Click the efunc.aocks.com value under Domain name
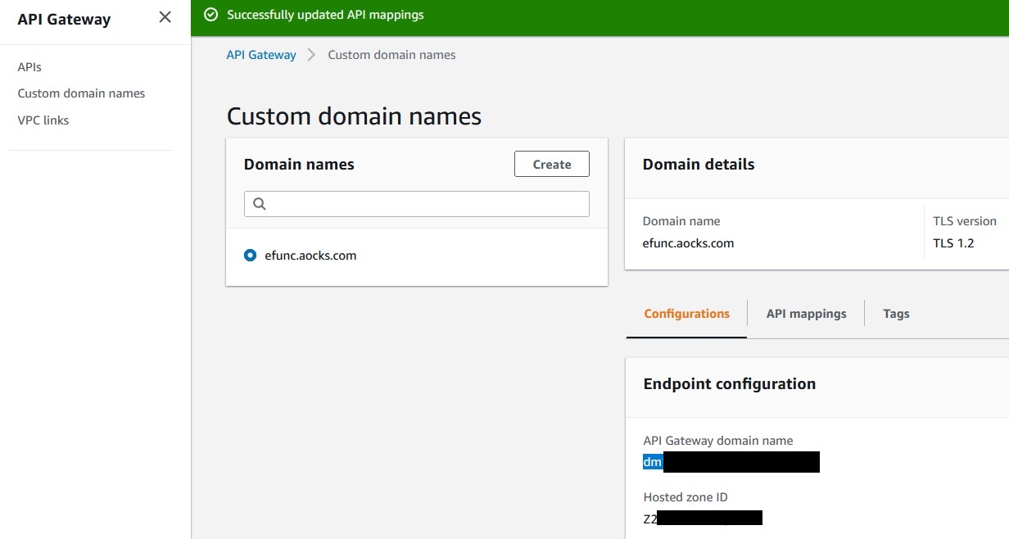The height and width of the screenshot is (539, 1009). click(688, 243)
